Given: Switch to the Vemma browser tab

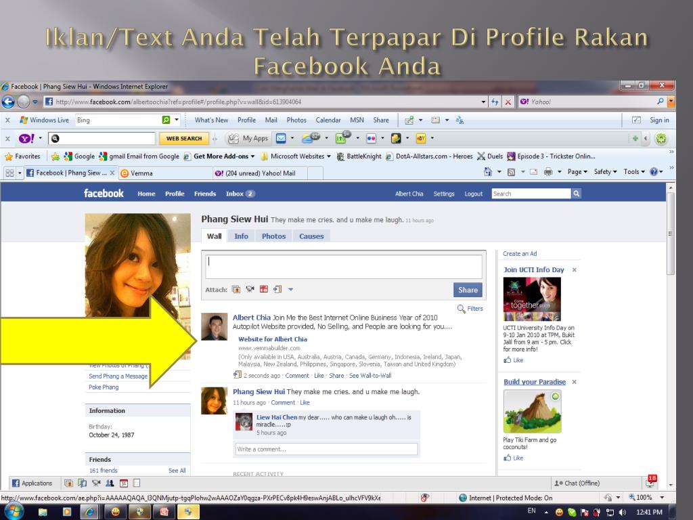Looking at the screenshot, I should [164, 173].
